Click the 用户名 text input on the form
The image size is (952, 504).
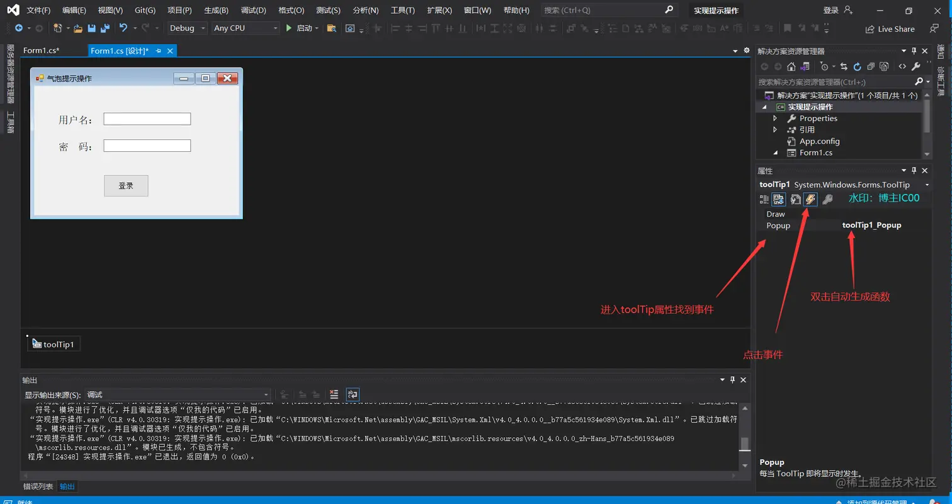tap(147, 119)
